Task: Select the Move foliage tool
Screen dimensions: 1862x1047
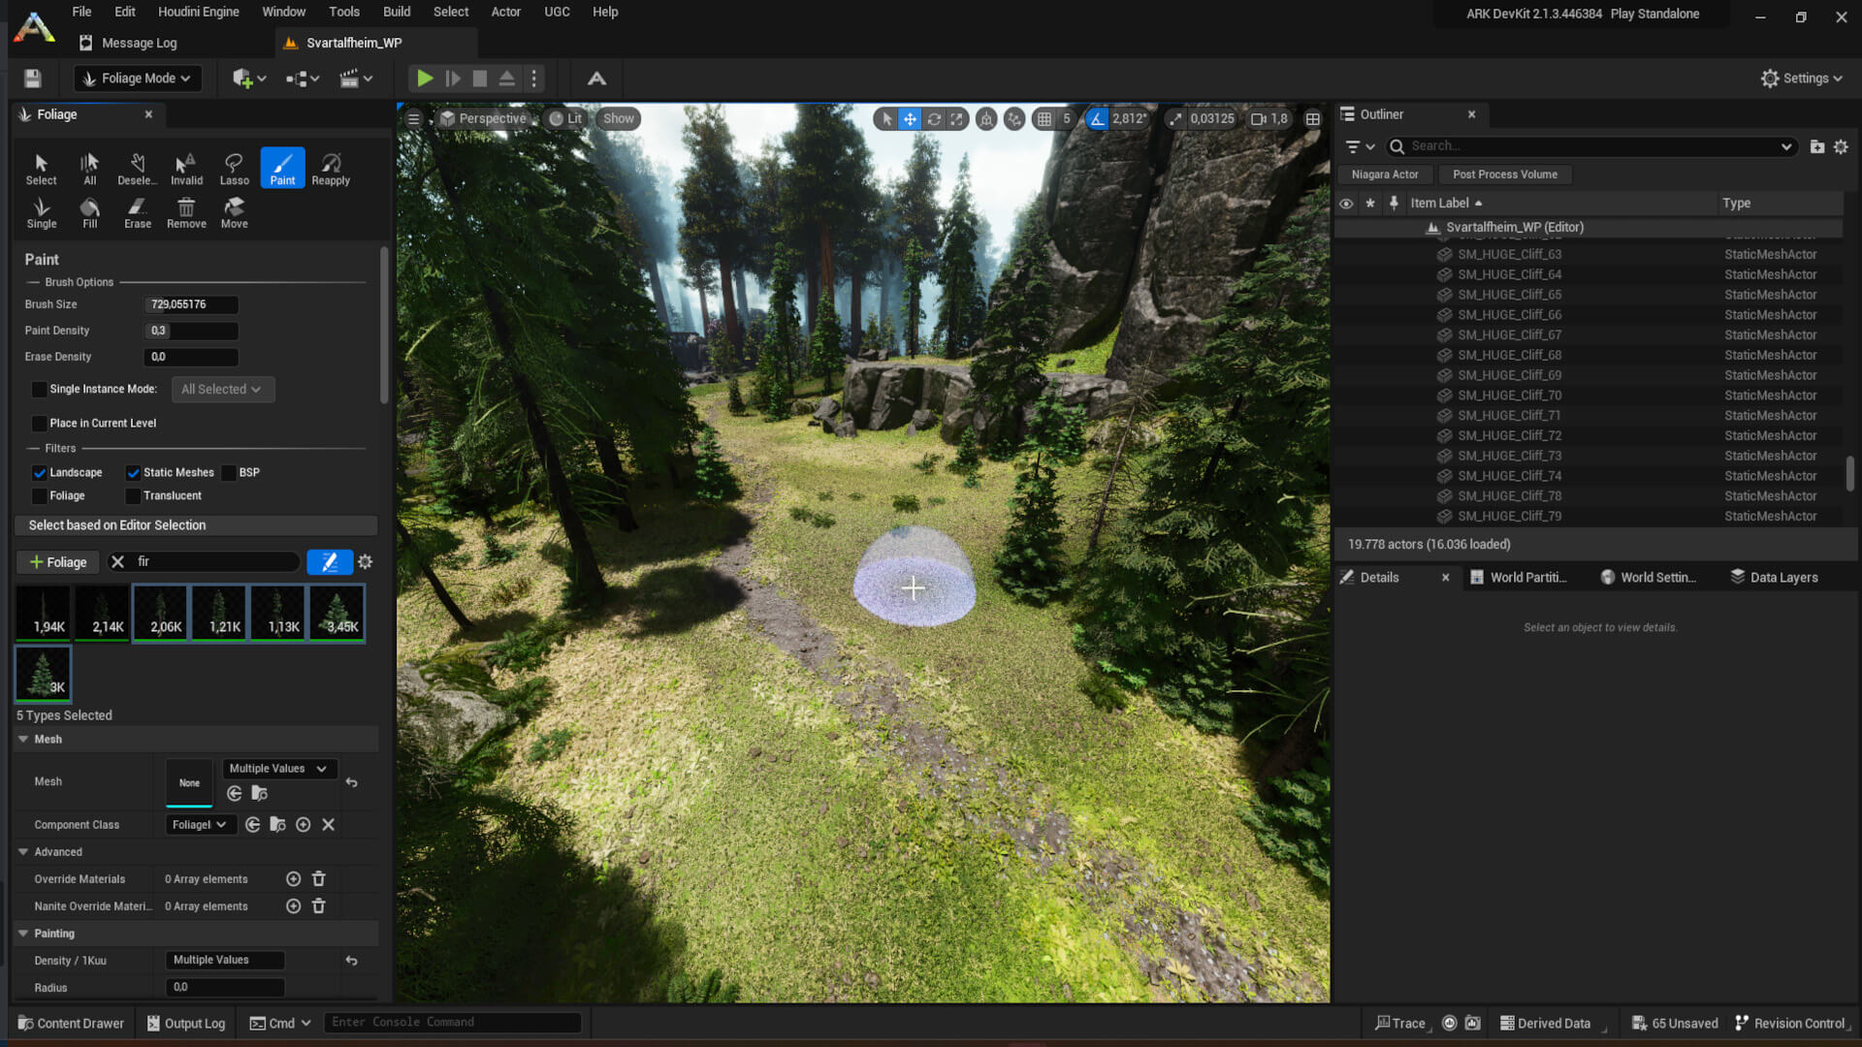Action: [x=233, y=211]
